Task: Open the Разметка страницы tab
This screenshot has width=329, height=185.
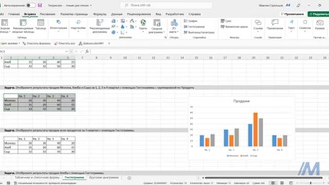Action: 74,14
